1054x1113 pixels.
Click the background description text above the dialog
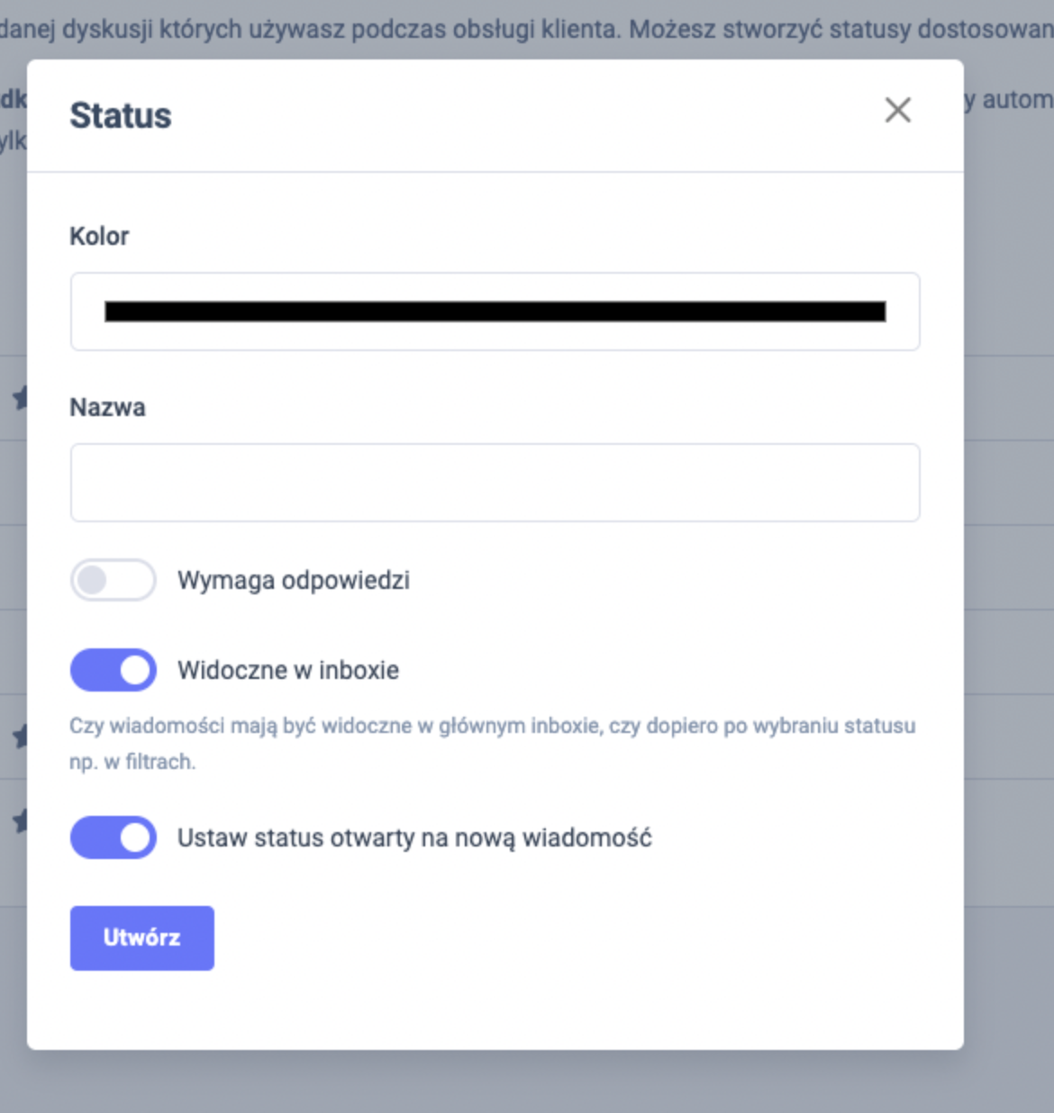point(527,30)
